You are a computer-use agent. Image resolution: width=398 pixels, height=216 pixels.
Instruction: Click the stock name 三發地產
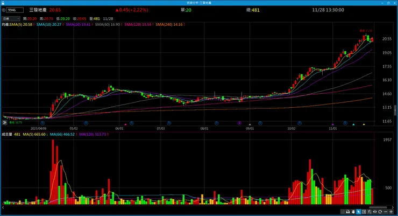coord(38,10)
